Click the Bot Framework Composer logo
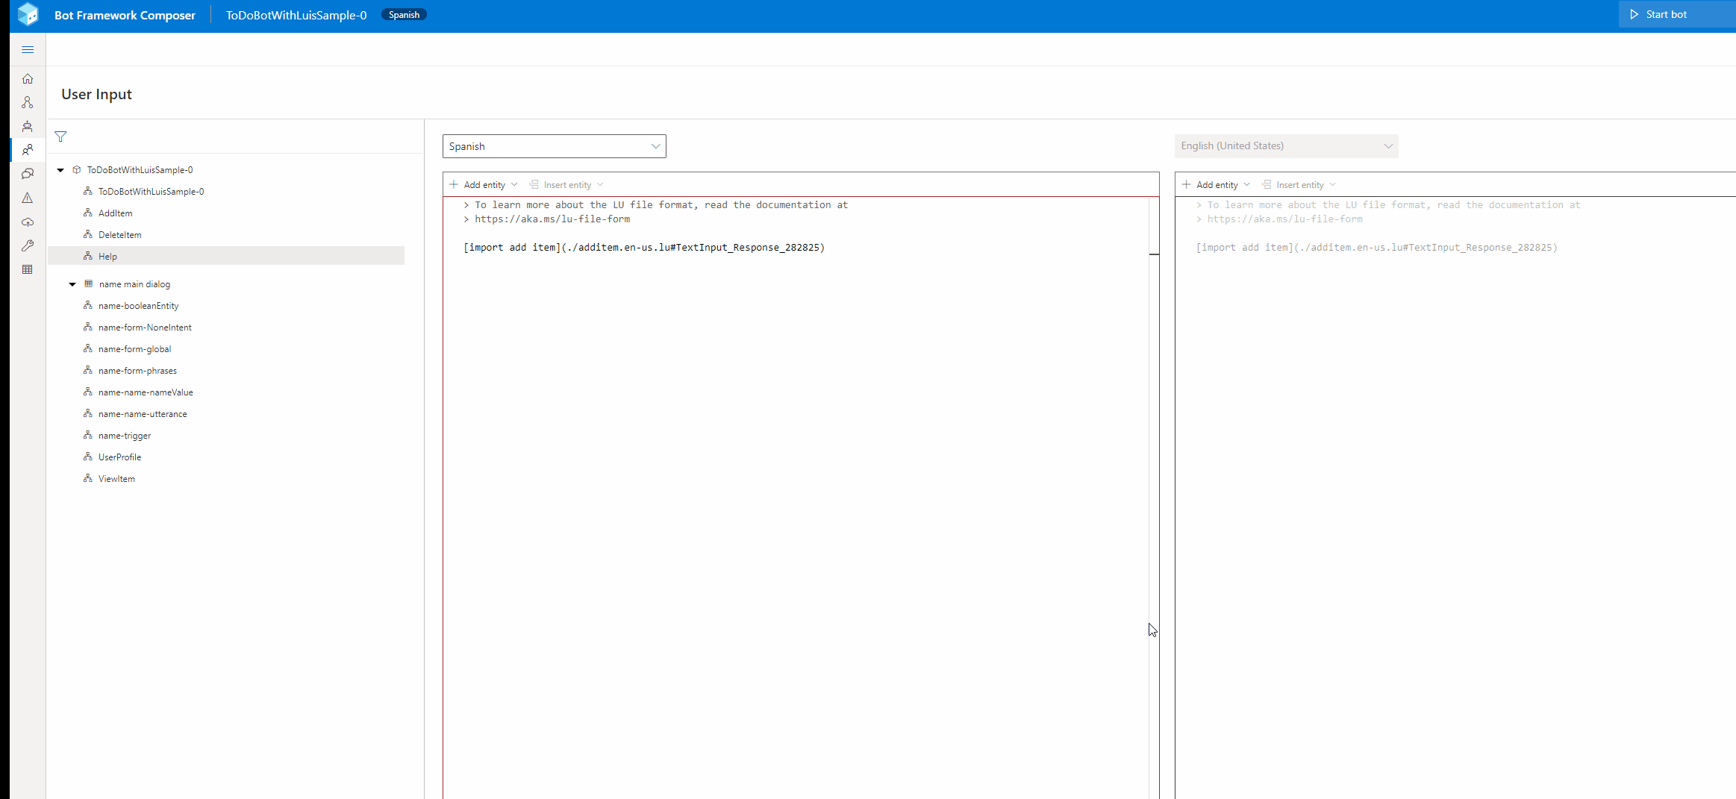 point(28,14)
